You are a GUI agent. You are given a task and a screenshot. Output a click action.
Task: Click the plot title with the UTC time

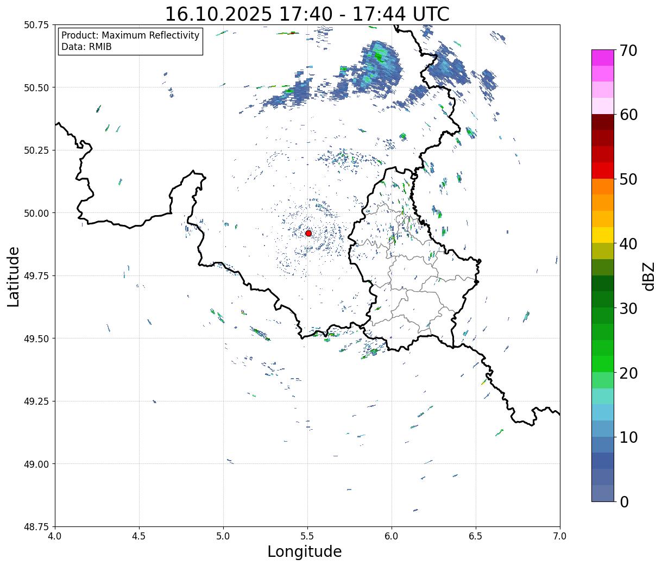coord(307,14)
